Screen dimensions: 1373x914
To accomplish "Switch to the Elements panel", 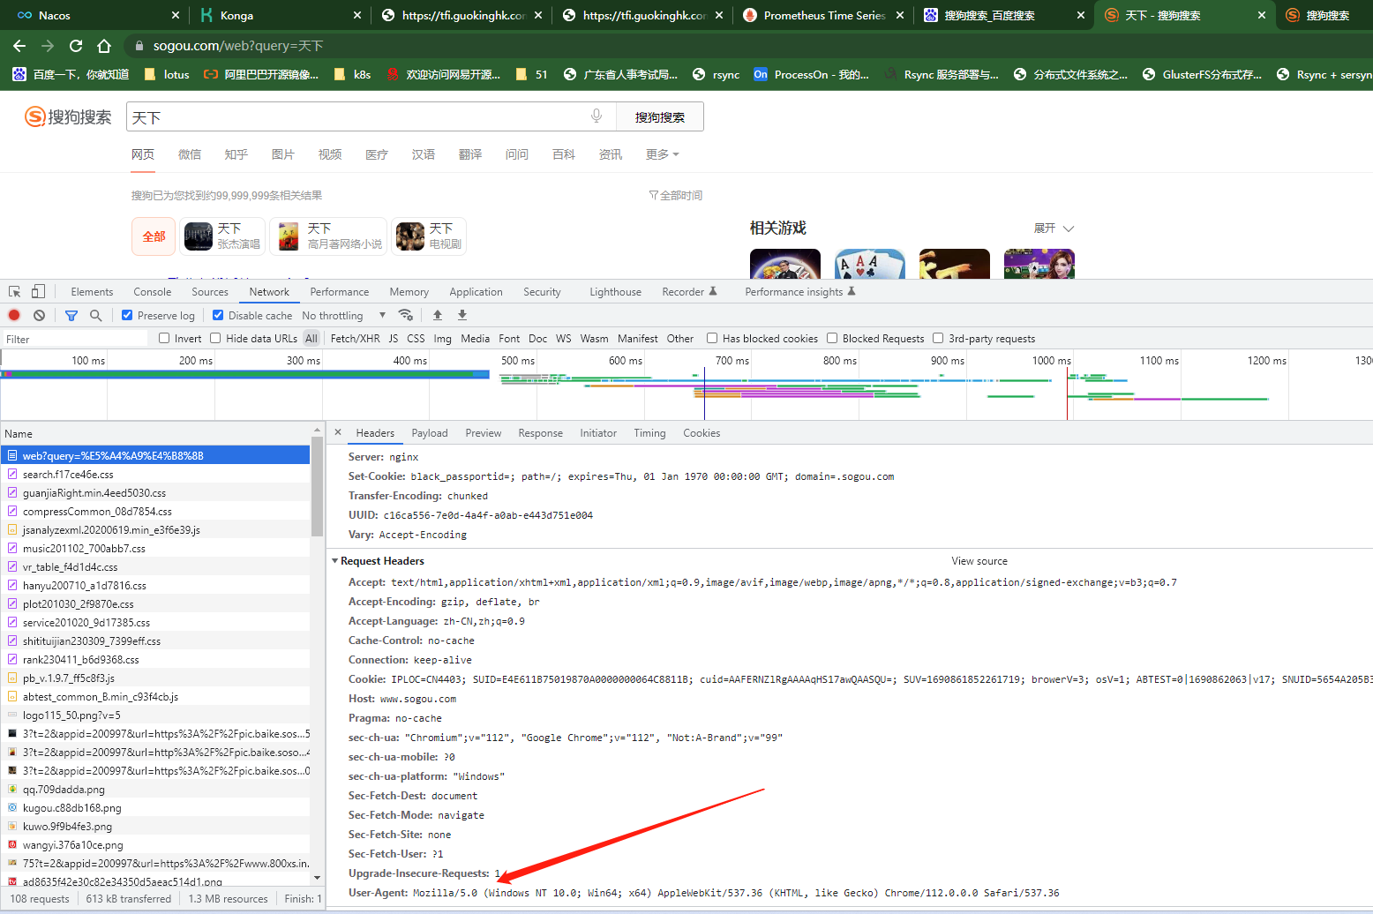I will pyautogui.click(x=92, y=292).
